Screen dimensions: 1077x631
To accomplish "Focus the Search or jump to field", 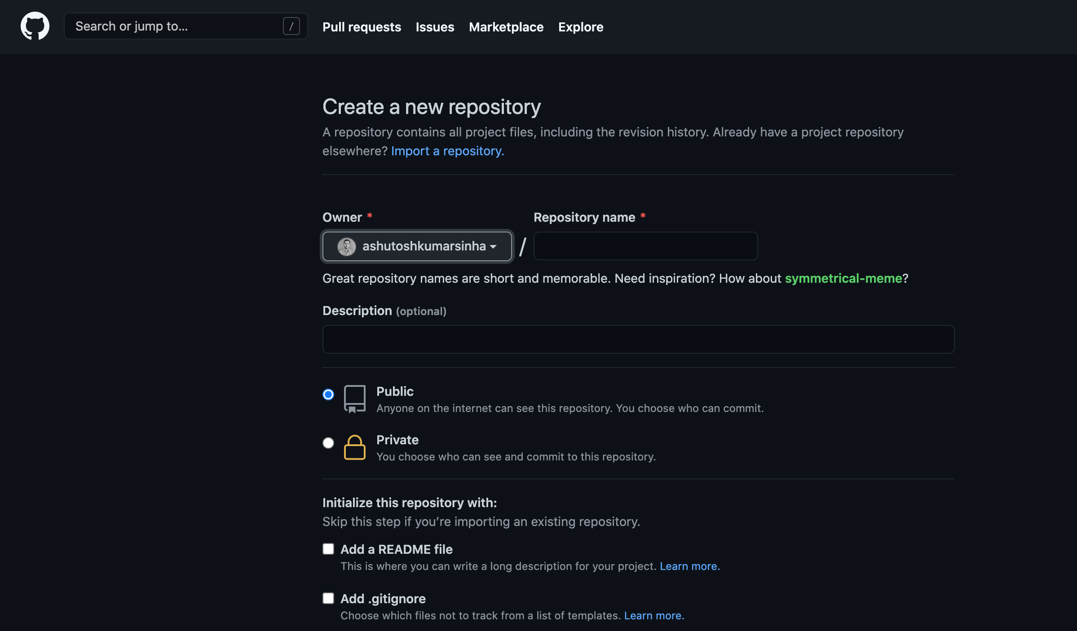I will tap(186, 26).
